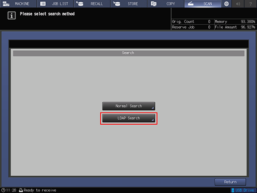The height and width of the screenshot is (193, 257).
Task: Open the RECALL tab
Action: pos(92,3)
